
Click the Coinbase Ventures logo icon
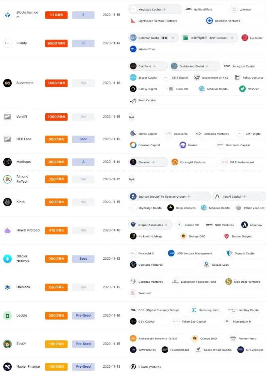click(x=209, y=21)
